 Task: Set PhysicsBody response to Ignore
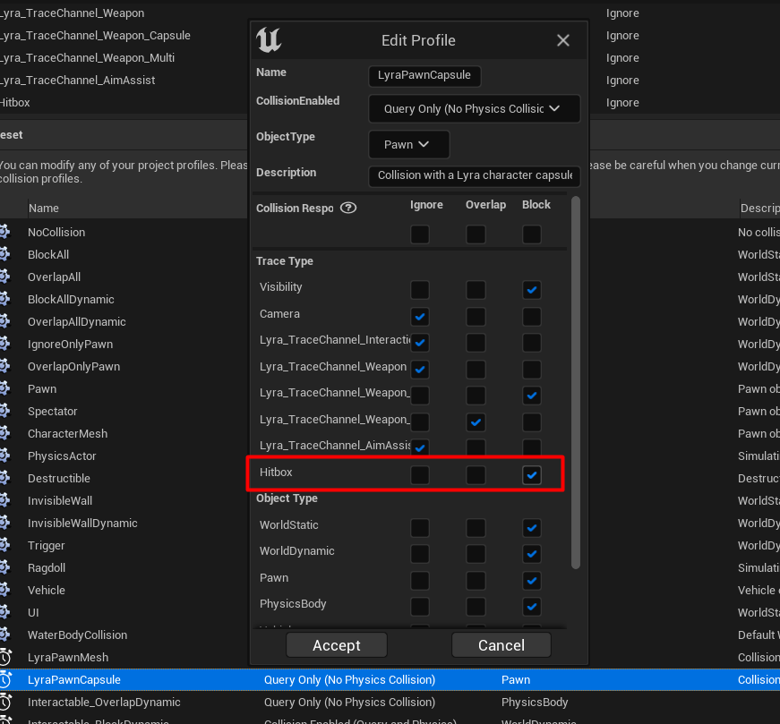point(420,606)
